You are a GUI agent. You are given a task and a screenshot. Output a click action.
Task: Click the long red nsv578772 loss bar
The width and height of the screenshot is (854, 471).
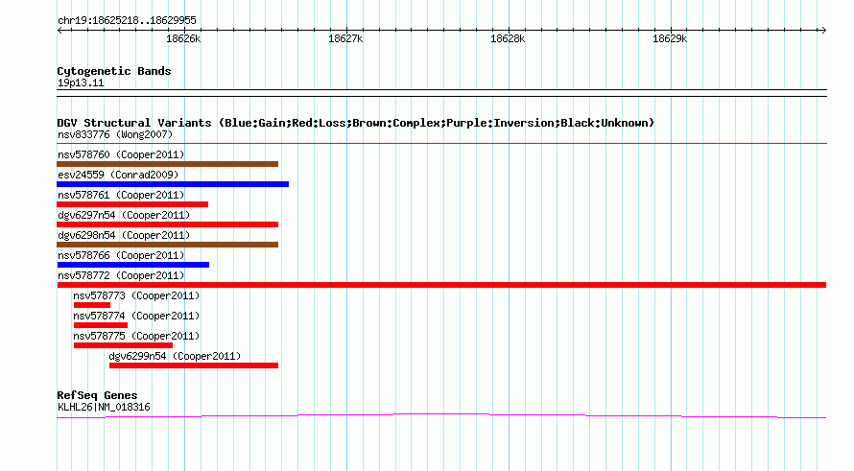coord(441,285)
